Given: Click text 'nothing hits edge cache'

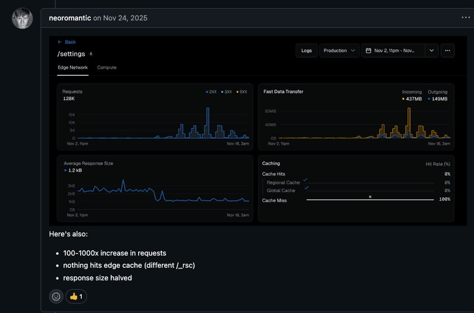Looking at the screenshot, I should 103,265.
